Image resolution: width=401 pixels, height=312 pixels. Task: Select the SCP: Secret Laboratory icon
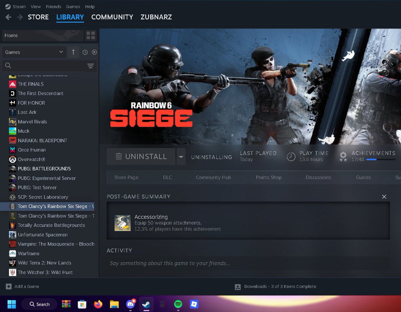(12, 197)
